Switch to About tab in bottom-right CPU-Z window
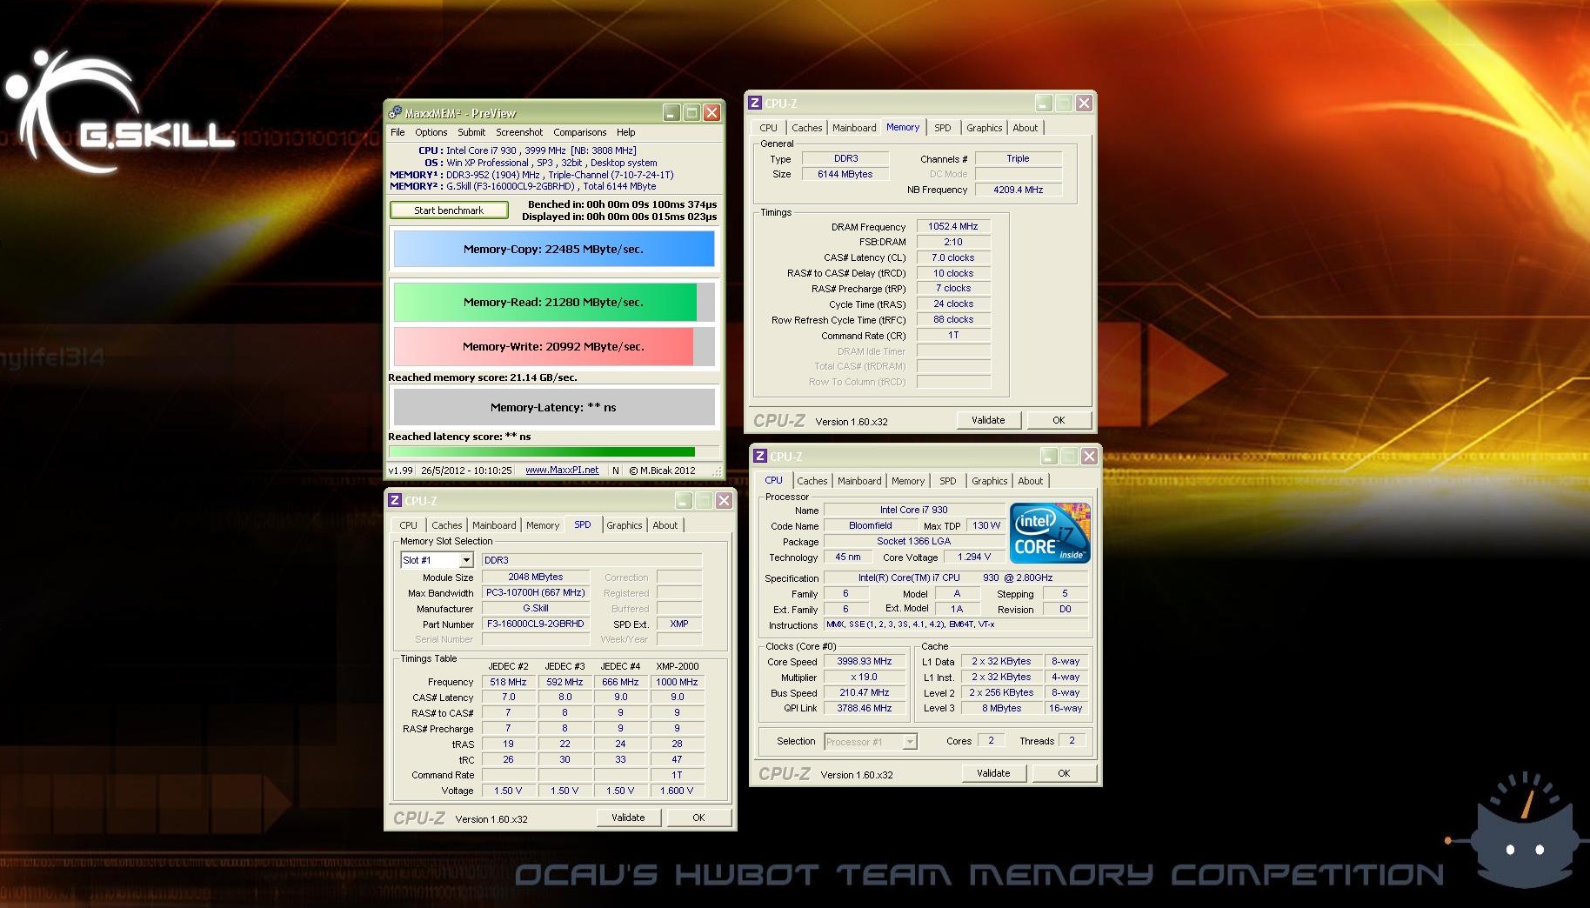The width and height of the screenshot is (1590, 908). [x=1030, y=481]
